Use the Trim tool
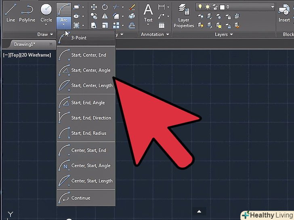This screenshot has height=220, width=294. coord(116,7)
